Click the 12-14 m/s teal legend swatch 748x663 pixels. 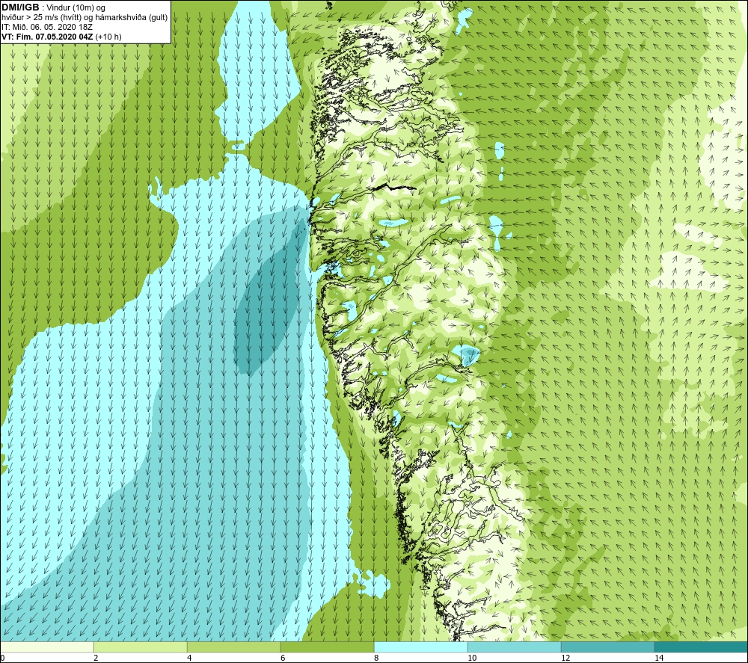click(607, 647)
